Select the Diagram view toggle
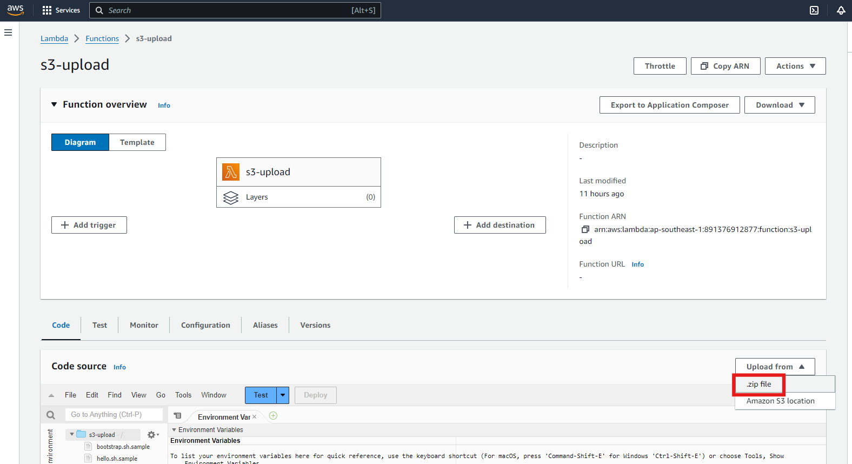The height and width of the screenshot is (464, 852). point(80,142)
